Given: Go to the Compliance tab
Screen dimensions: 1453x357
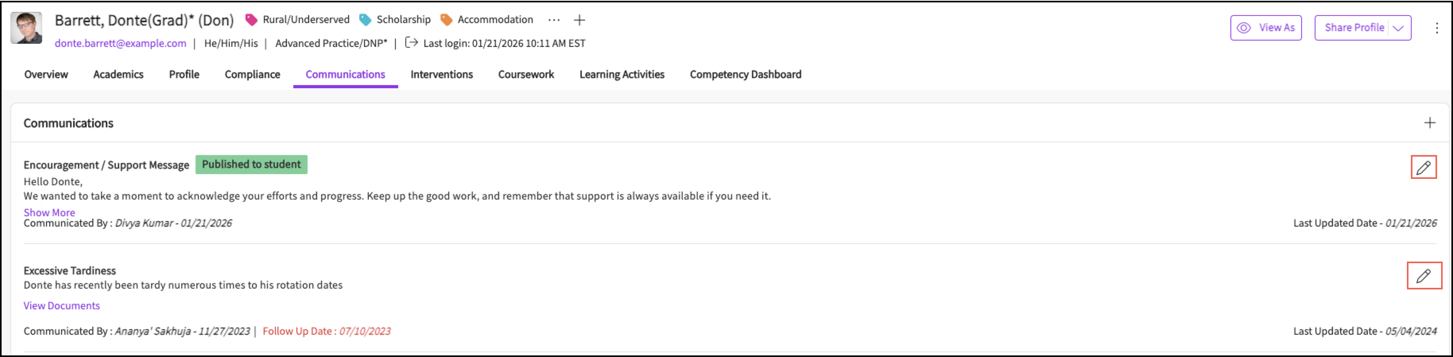Looking at the screenshot, I should pyautogui.click(x=252, y=74).
